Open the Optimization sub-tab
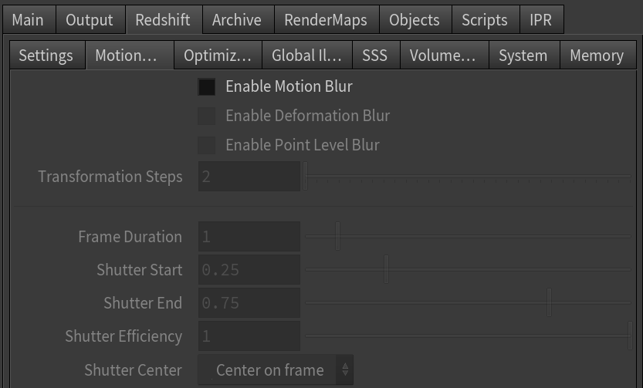Image resolution: width=643 pixels, height=388 pixels. click(218, 56)
